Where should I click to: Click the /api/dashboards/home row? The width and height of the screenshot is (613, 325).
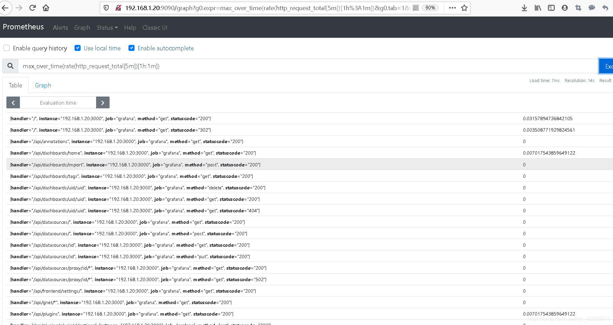tap(310, 153)
